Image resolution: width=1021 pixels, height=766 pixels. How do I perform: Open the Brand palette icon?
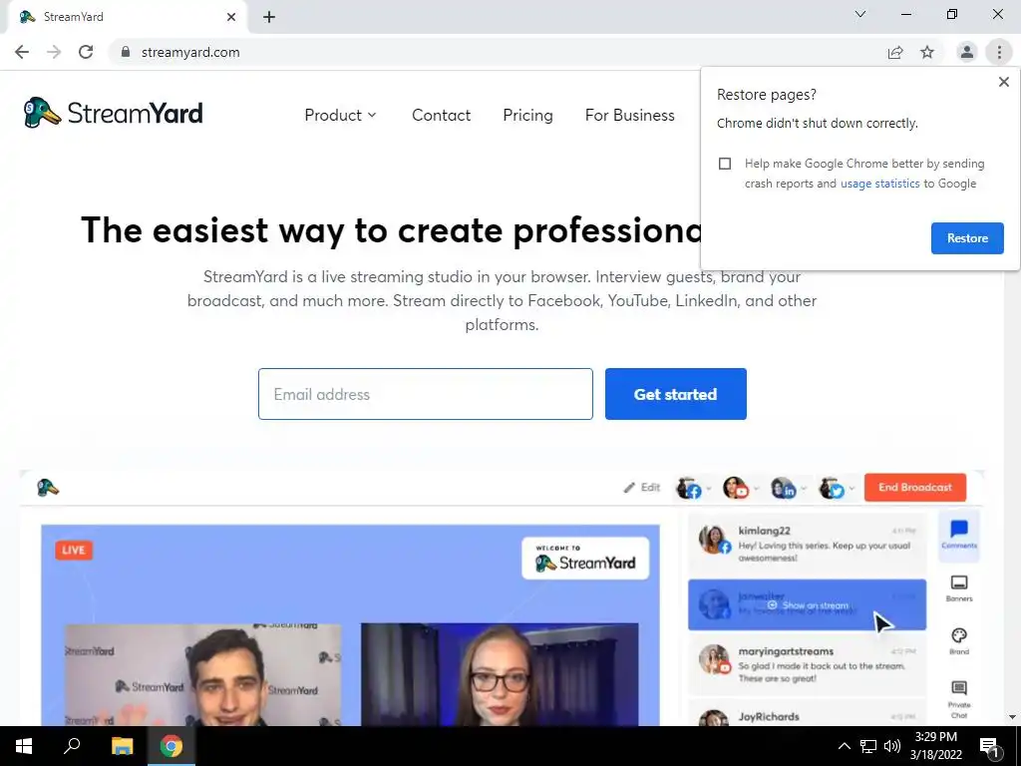click(958, 640)
